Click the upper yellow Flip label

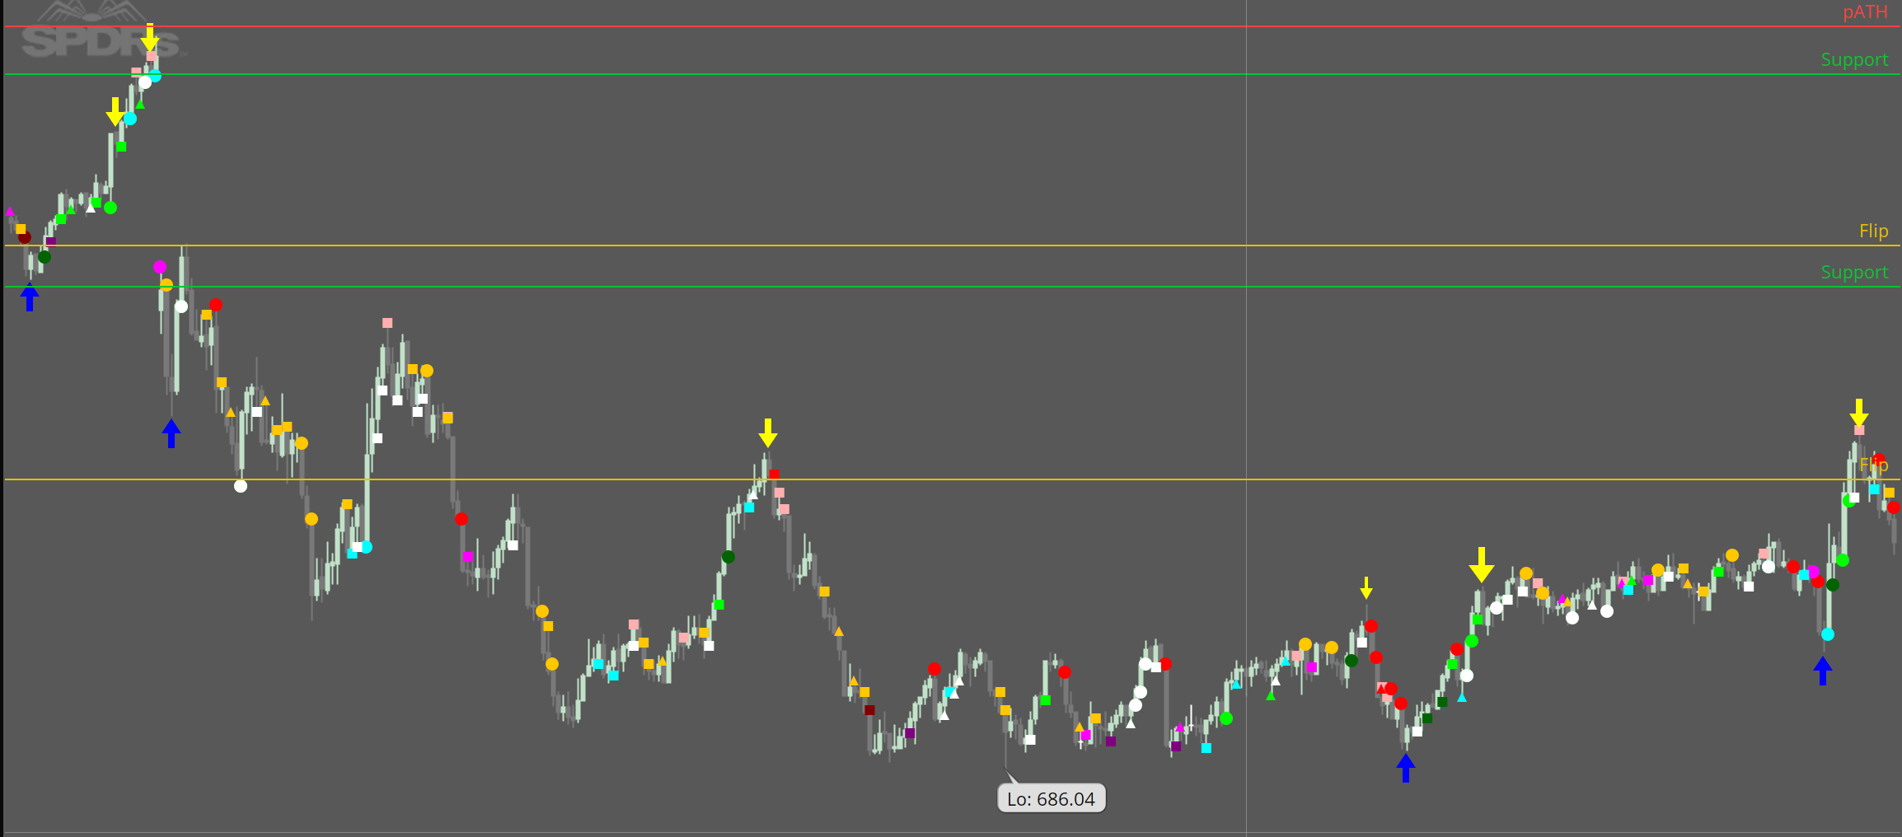point(1872,231)
